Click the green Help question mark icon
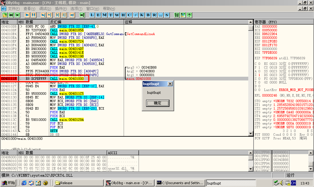 [189, 15]
